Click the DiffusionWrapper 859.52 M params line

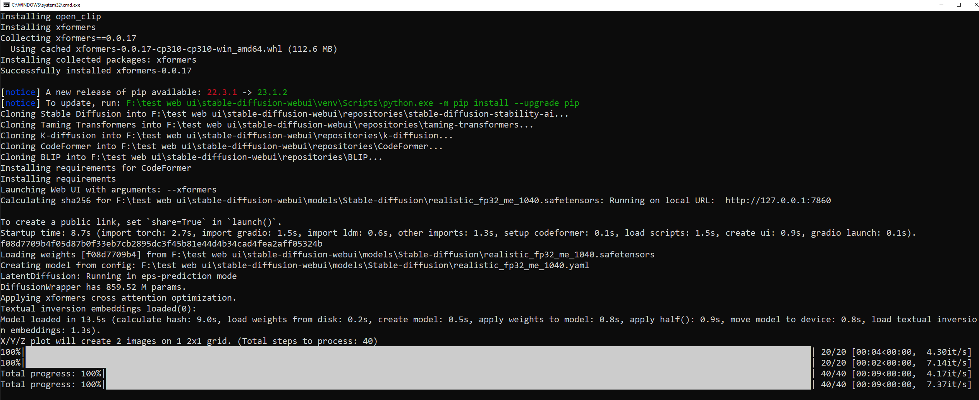point(93,287)
